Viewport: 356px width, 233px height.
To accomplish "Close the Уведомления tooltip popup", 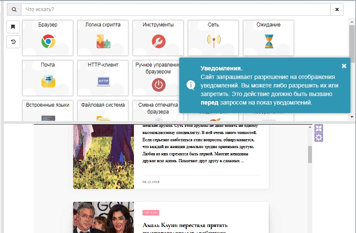I will pos(344,66).
